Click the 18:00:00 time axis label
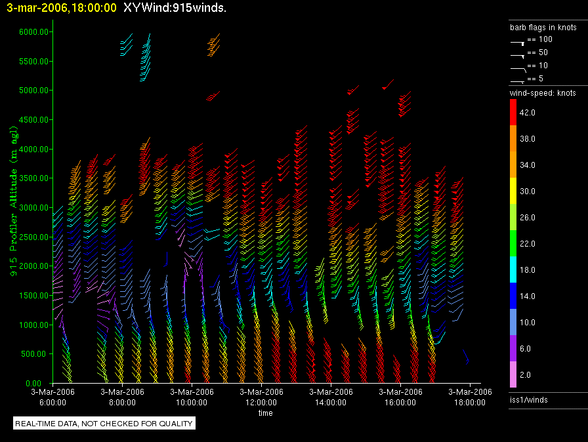Screen dimensions: 588x442 click(x=470, y=402)
